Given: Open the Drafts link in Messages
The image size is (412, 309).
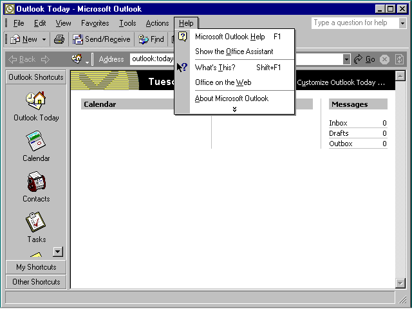Looking at the screenshot, I should (339, 133).
